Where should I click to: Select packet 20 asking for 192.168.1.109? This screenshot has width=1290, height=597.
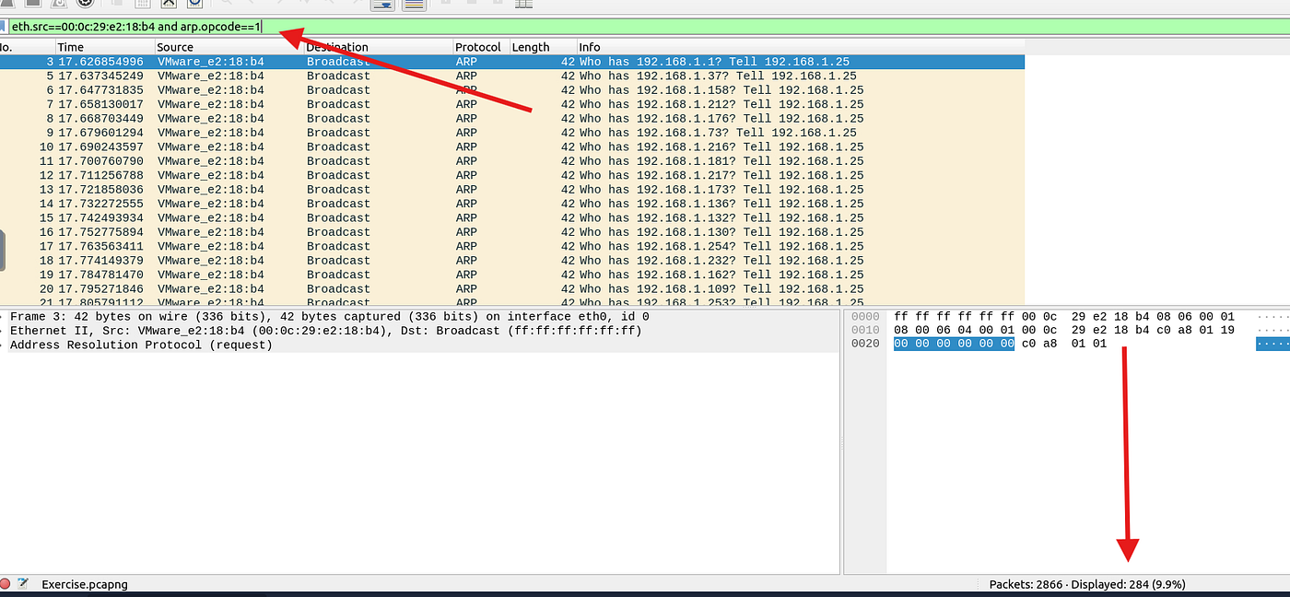(511, 288)
